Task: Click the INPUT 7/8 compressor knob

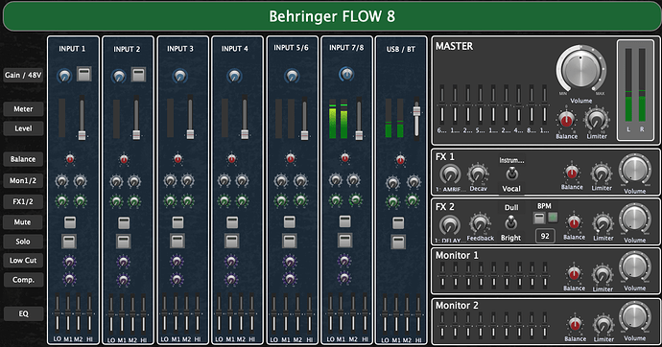Action: pyautogui.click(x=344, y=278)
